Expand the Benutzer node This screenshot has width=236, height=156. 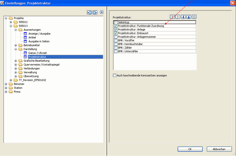click(x=6, y=84)
